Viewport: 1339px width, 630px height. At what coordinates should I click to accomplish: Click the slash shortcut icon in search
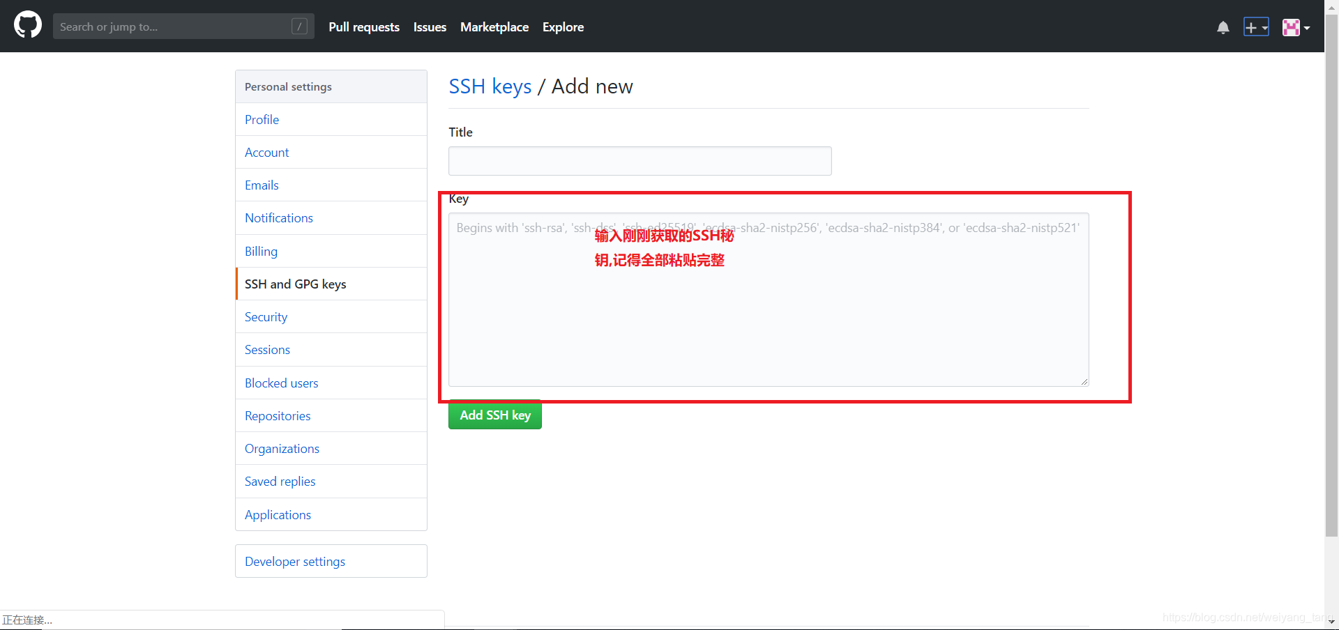299,26
